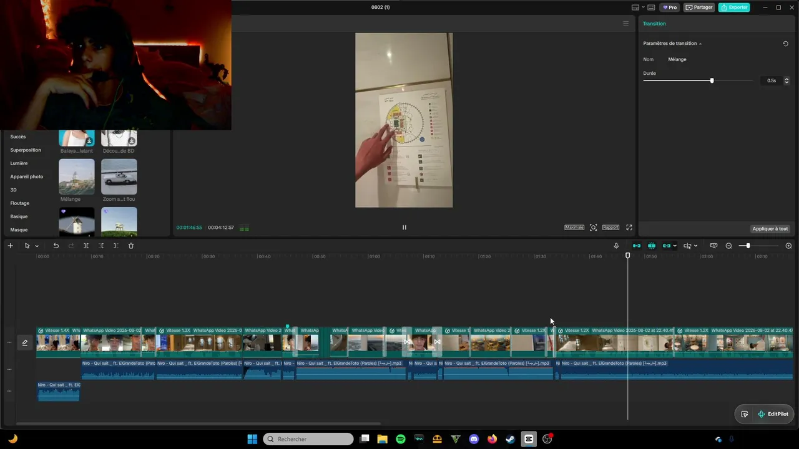Open the linkage options dropdown arrow
Image resolution: width=799 pixels, height=449 pixels.
pos(675,246)
